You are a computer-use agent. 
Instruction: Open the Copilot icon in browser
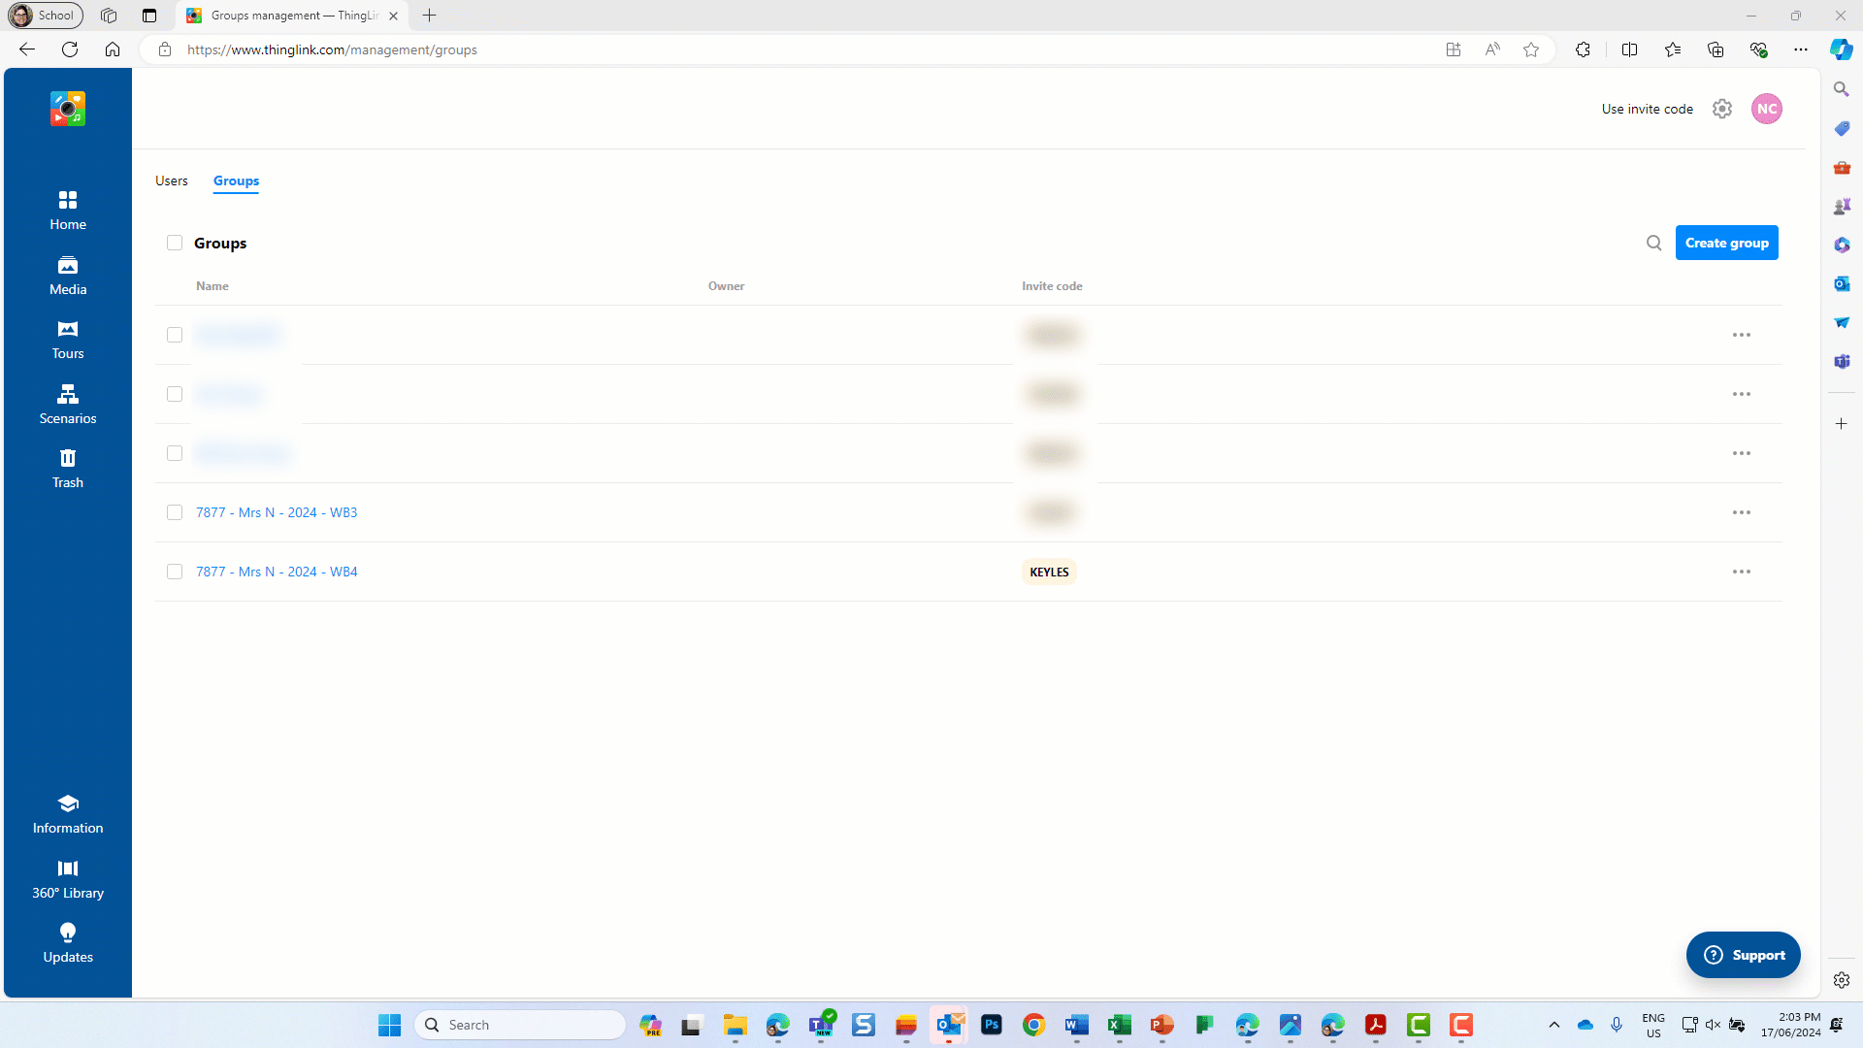click(1842, 49)
